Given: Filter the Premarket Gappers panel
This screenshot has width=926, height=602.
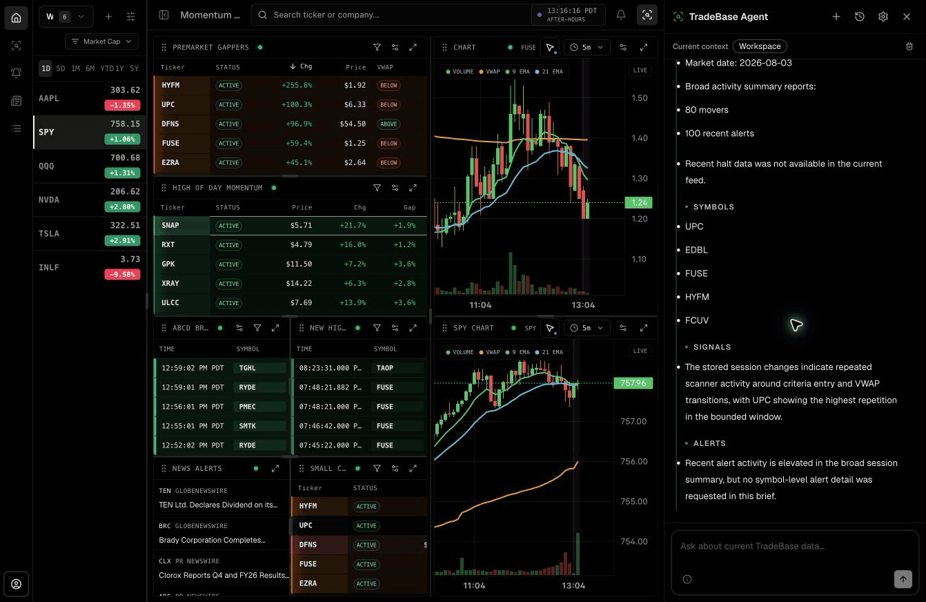Looking at the screenshot, I should tap(377, 47).
